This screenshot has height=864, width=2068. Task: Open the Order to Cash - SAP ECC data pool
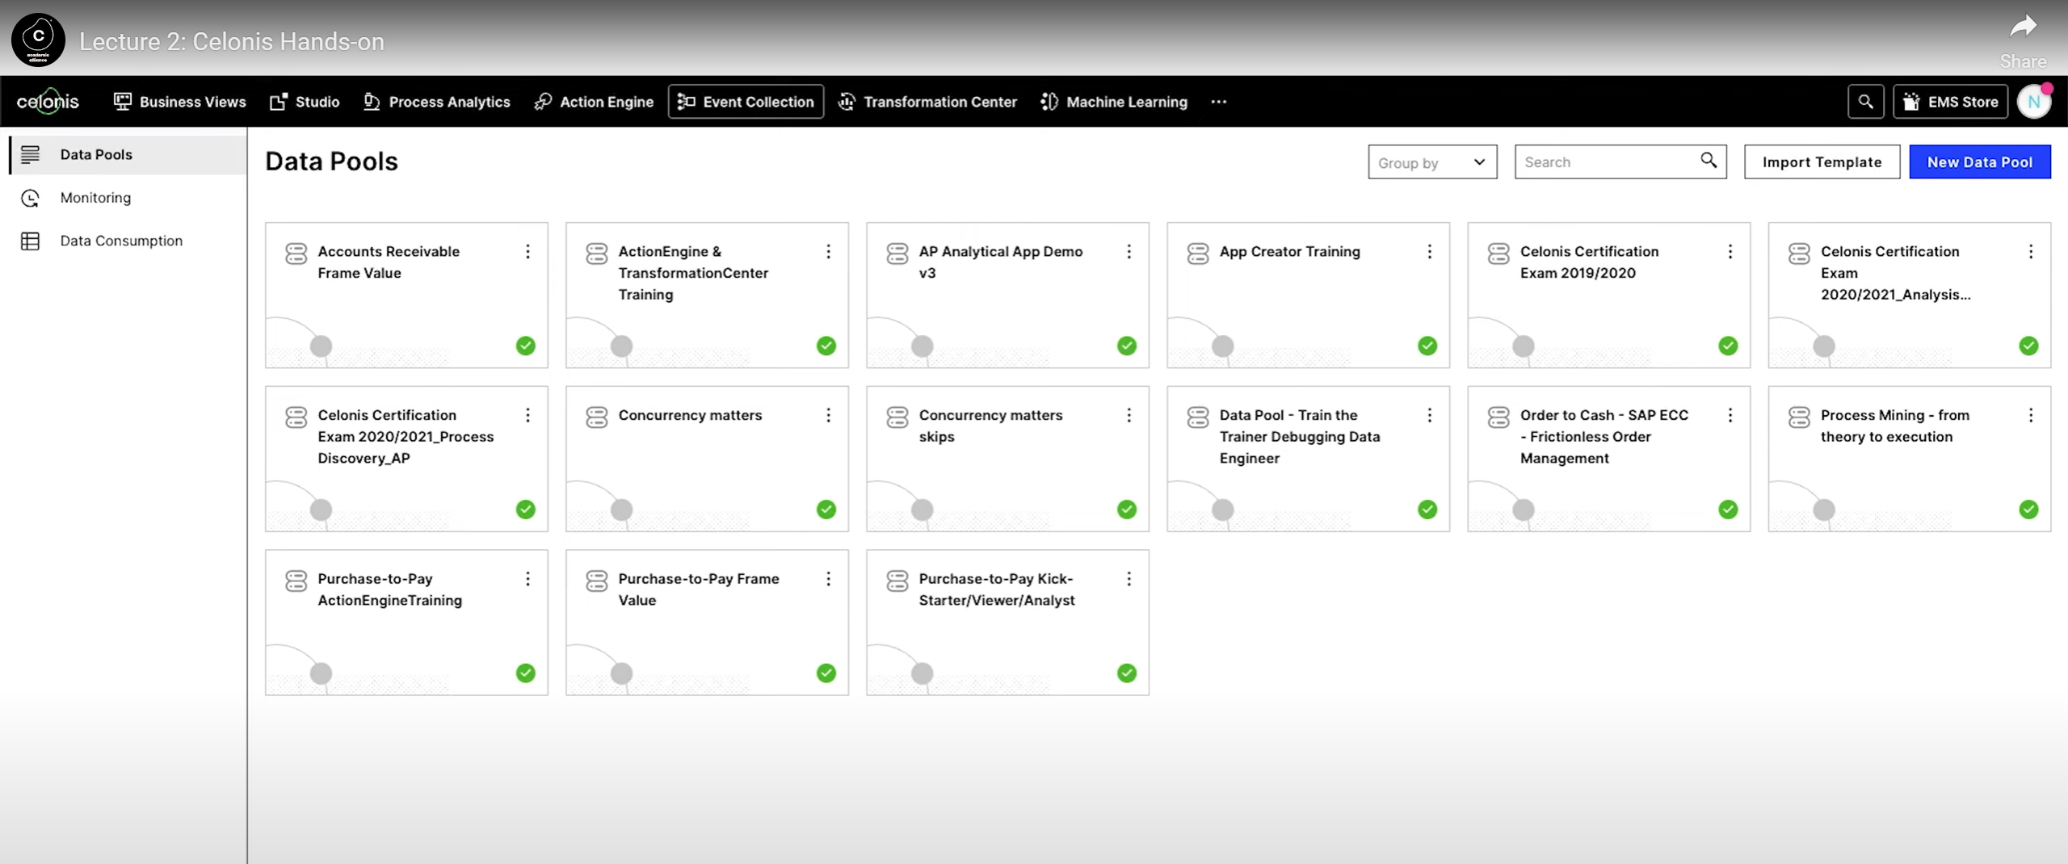coord(1608,459)
